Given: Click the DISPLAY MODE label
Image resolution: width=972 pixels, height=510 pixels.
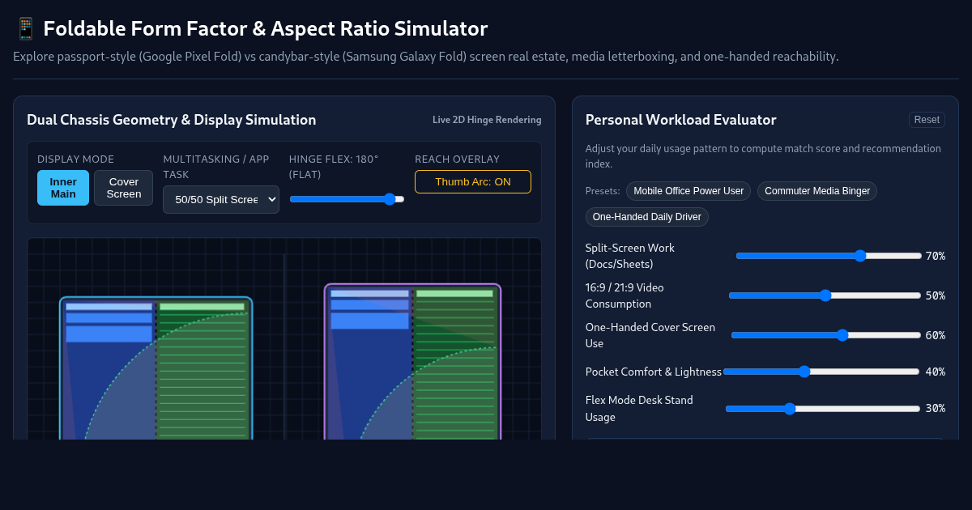Looking at the screenshot, I should tap(76, 159).
